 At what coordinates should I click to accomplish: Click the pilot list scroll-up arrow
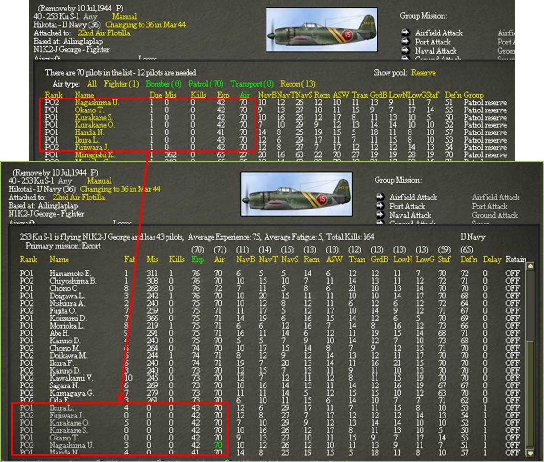[530, 266]
